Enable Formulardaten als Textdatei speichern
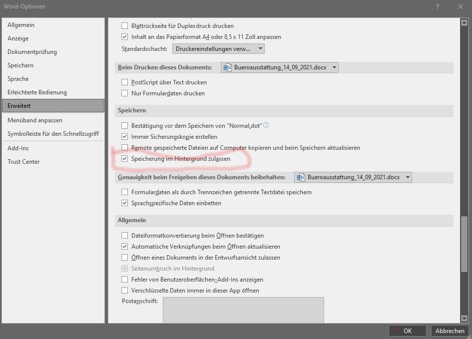The width and height of the screenshot is (472, 339). coord(125,192)
